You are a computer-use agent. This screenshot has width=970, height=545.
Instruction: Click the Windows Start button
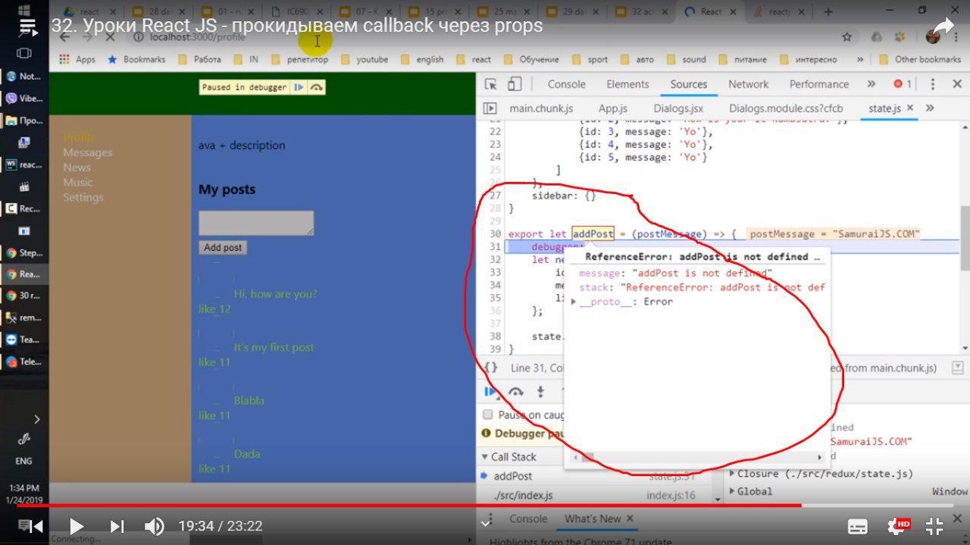24,11
